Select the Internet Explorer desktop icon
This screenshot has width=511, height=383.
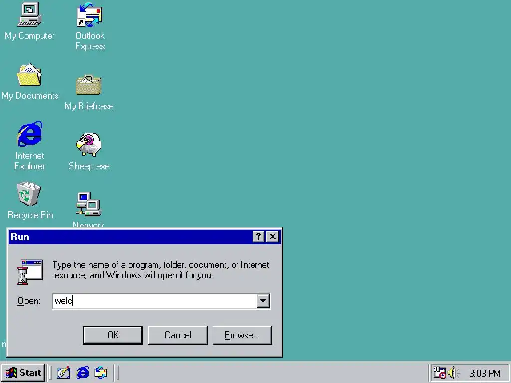point(29,134)
